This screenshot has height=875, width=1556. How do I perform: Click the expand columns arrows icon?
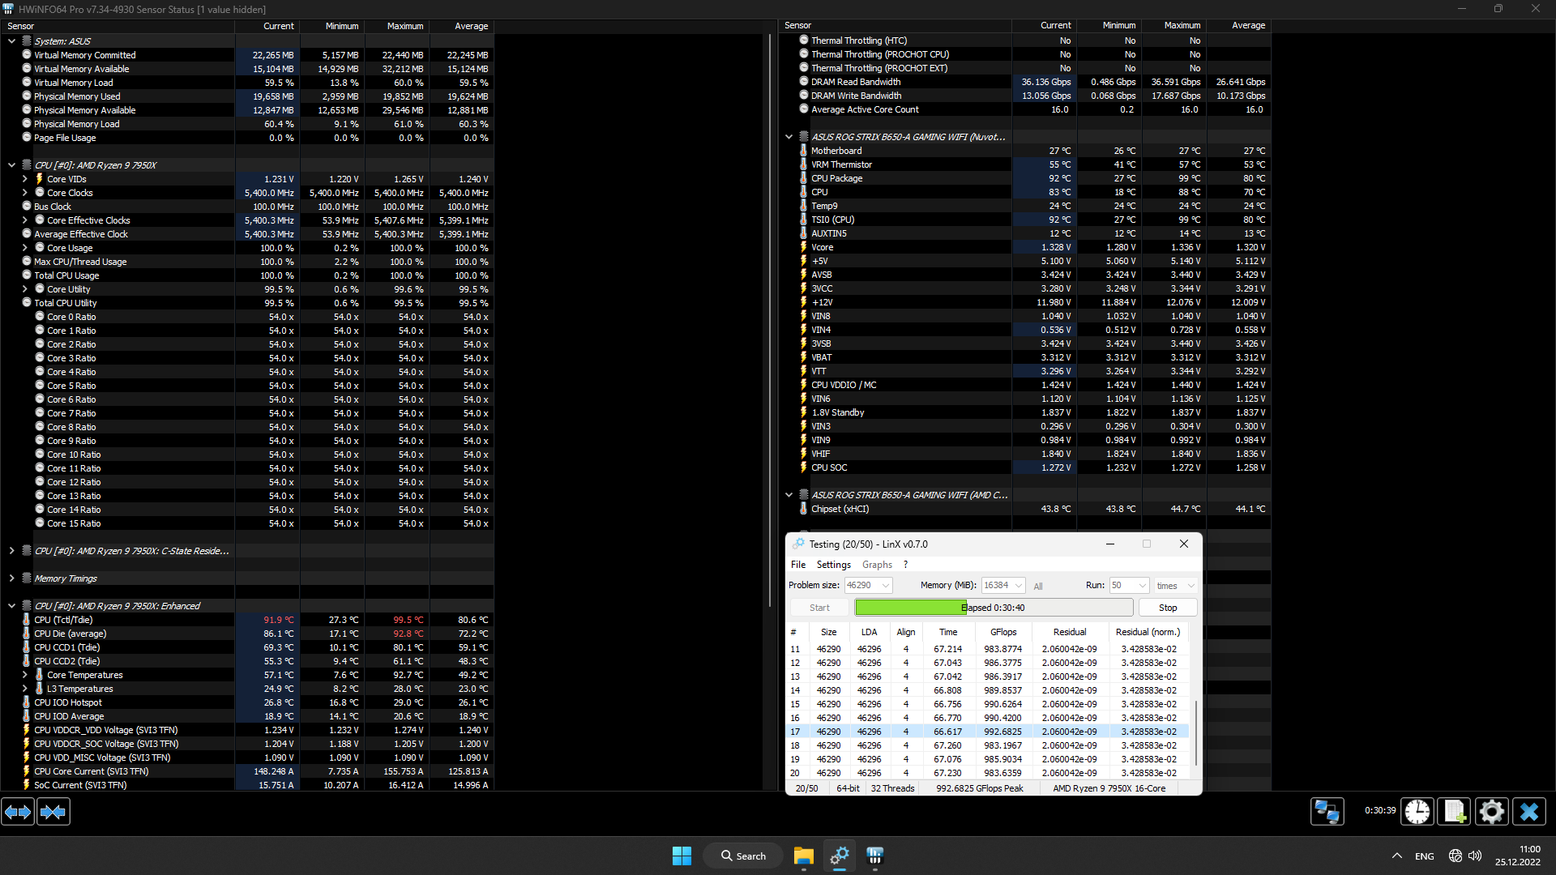(x=18, y=812)
